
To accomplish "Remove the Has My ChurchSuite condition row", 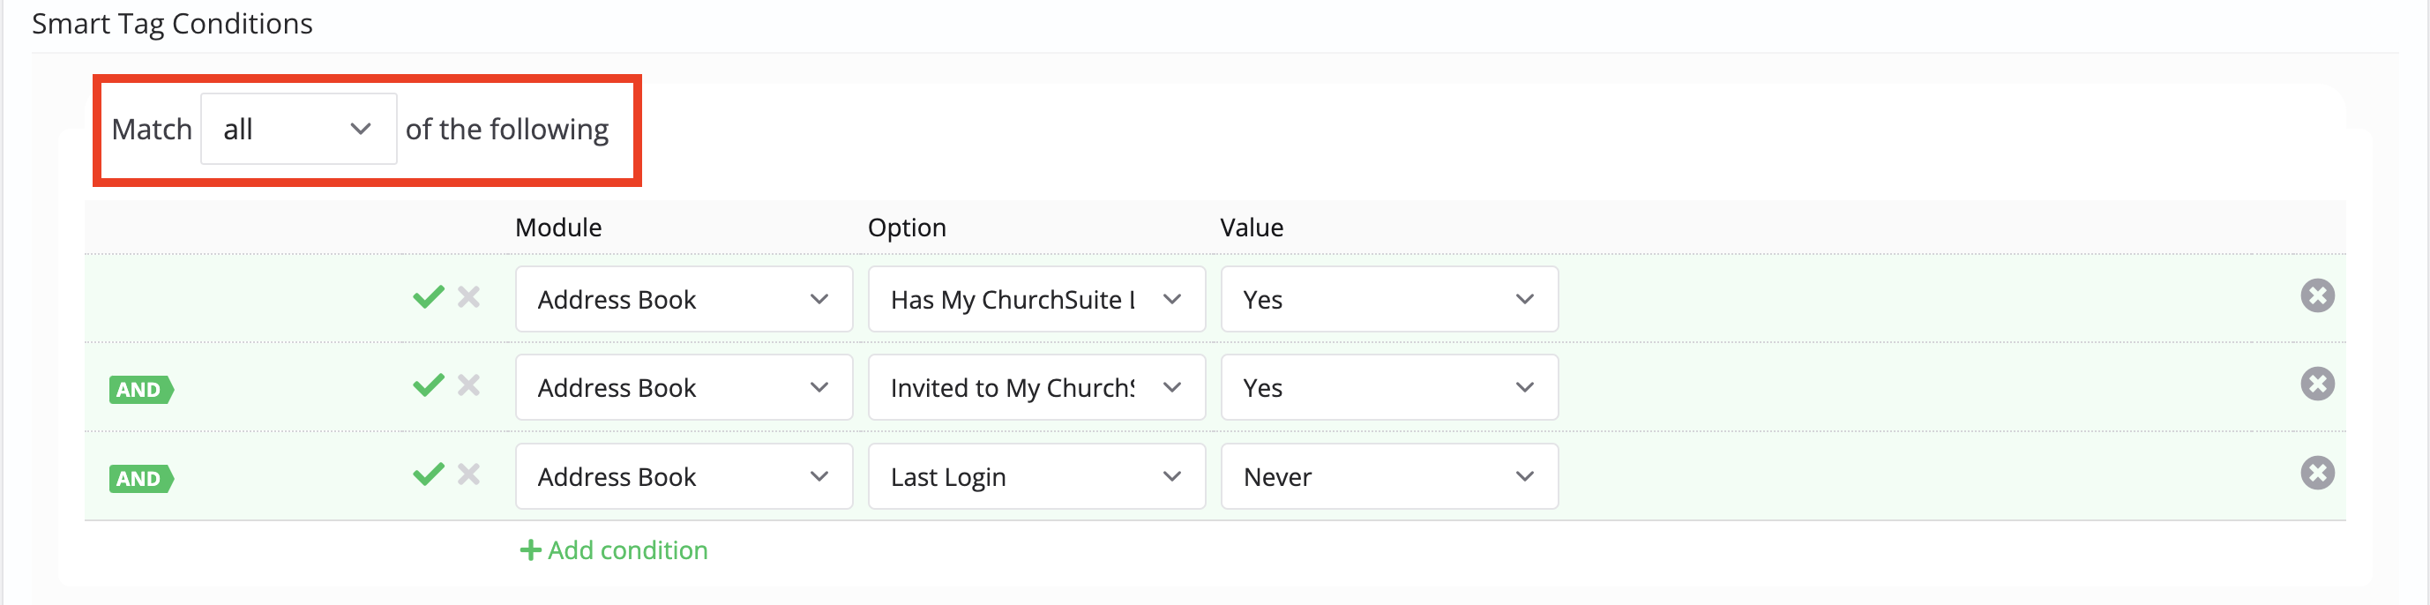I will tap(2316, 296).
